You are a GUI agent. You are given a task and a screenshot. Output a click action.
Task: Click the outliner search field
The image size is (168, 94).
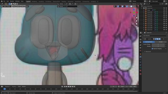pos(154,4)
